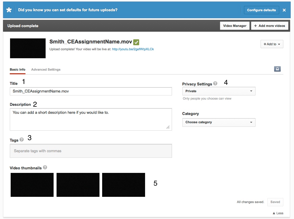
Task: Click the Configure defaults button
Action: pyautogui.click(x=261, y=10)
